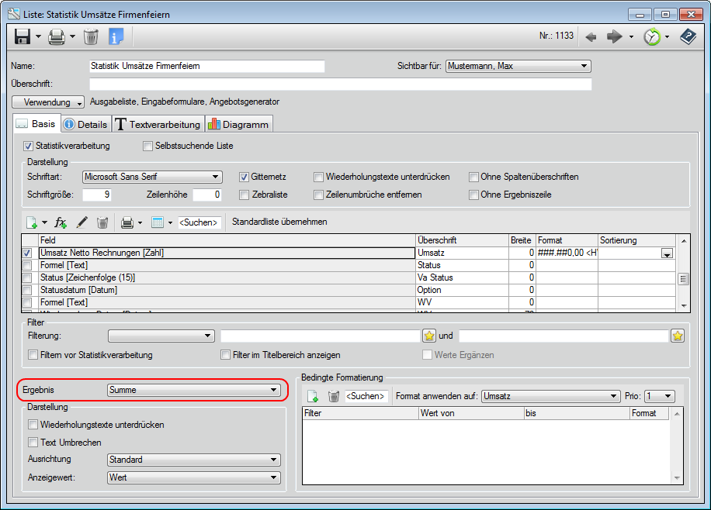
Task: Click the help book icon at top right
Action: coord(687,36)
